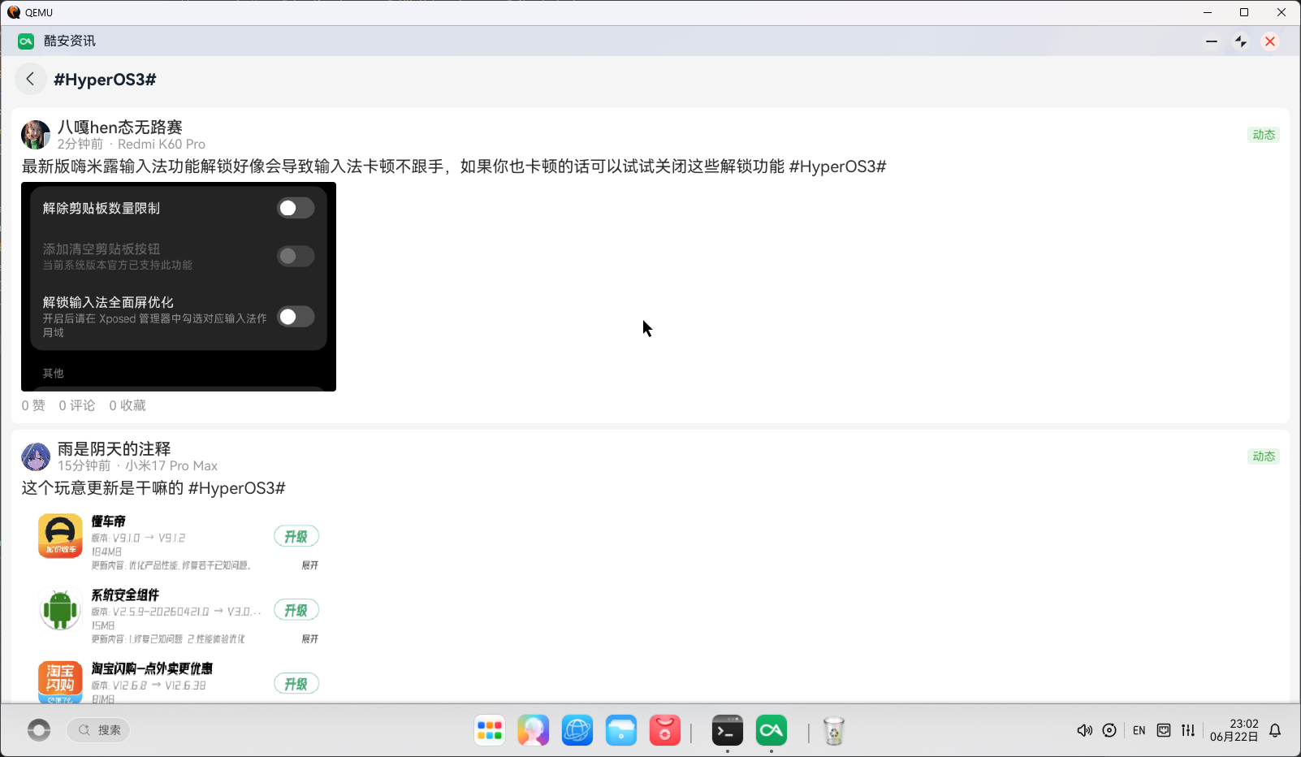
Task: Expand 懂车帝 update details via 展开
Action: (310, 565)
